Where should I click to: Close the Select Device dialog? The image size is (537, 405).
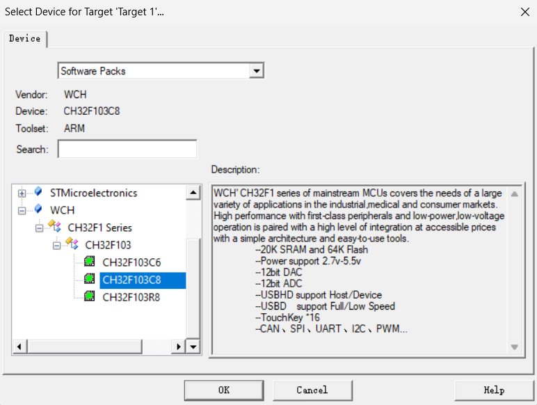pos(524,12)
